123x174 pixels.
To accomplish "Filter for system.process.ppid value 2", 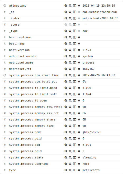I will pyautogui.click(x=66, y=151).
